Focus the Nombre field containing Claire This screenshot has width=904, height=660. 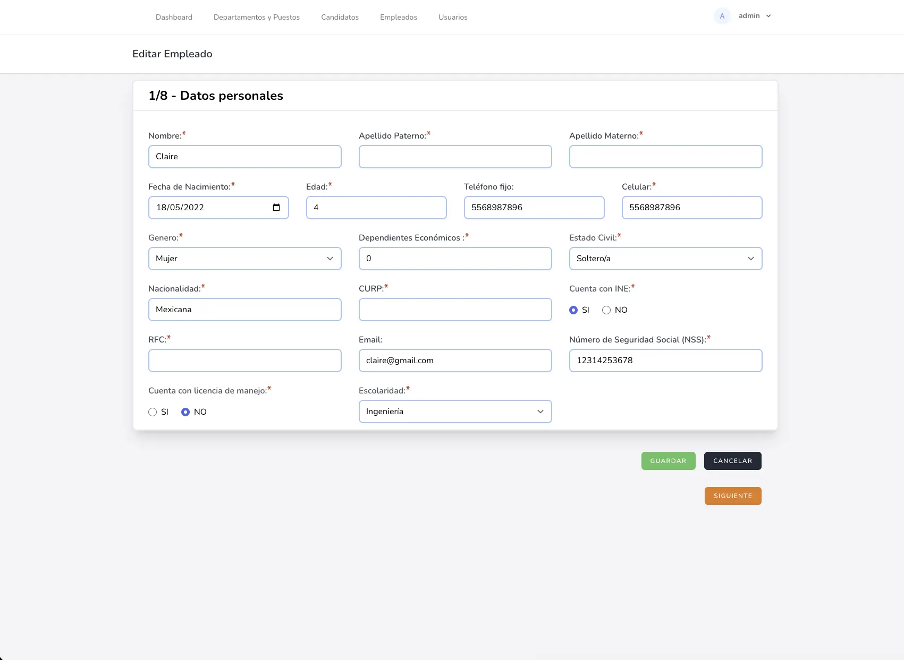(x=245, y=157)
